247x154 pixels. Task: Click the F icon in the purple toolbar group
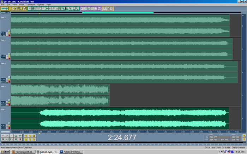82,8
